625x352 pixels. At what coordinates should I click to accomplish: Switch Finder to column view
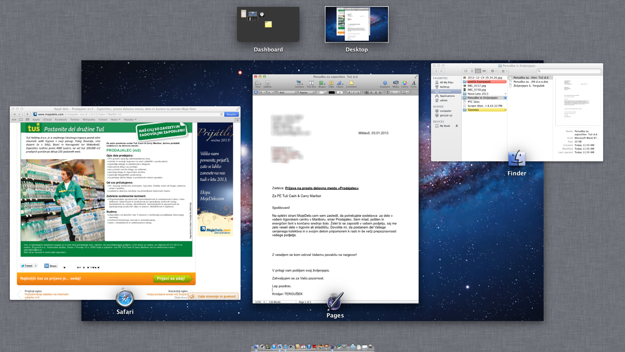click(x=478, y=71)
